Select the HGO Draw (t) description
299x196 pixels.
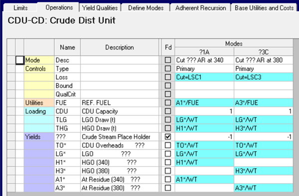point(120,128)
